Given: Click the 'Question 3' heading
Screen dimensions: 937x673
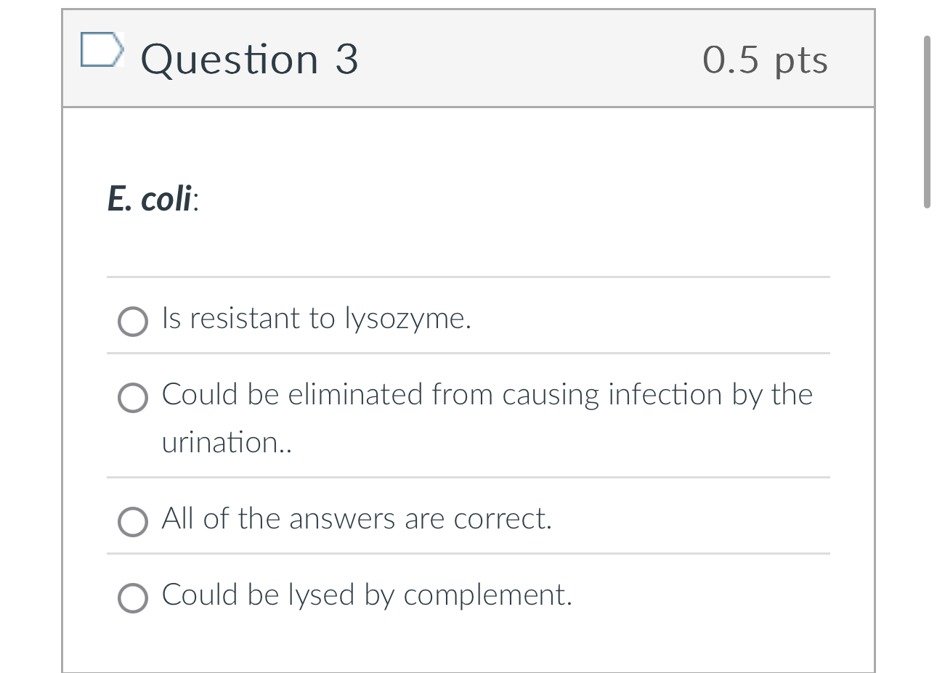Looking at the screenshot, I should (250, 59).
